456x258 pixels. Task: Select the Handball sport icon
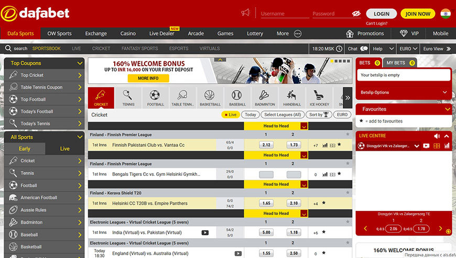[292, 98]
